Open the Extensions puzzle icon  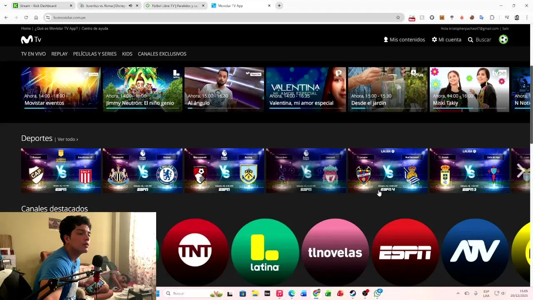coord(492,17)
